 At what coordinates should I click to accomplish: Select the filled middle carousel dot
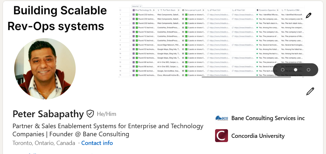(x=296, y=70)
